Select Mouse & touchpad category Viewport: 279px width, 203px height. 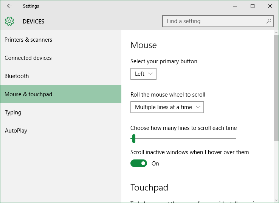(x=61, y=94)
